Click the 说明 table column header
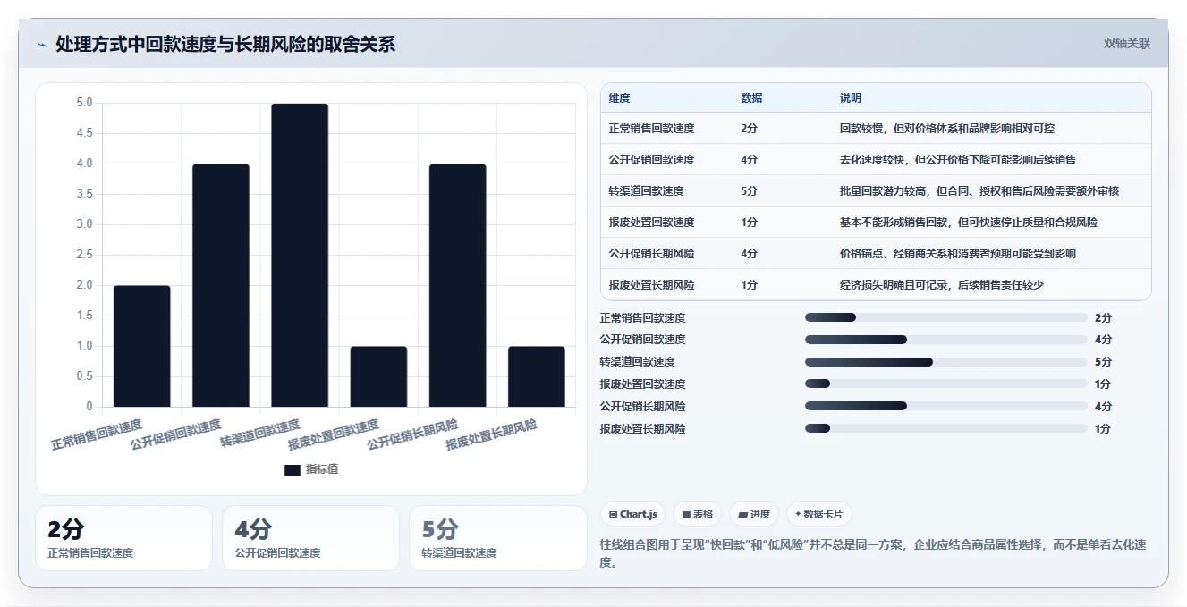 coord(851,98)
